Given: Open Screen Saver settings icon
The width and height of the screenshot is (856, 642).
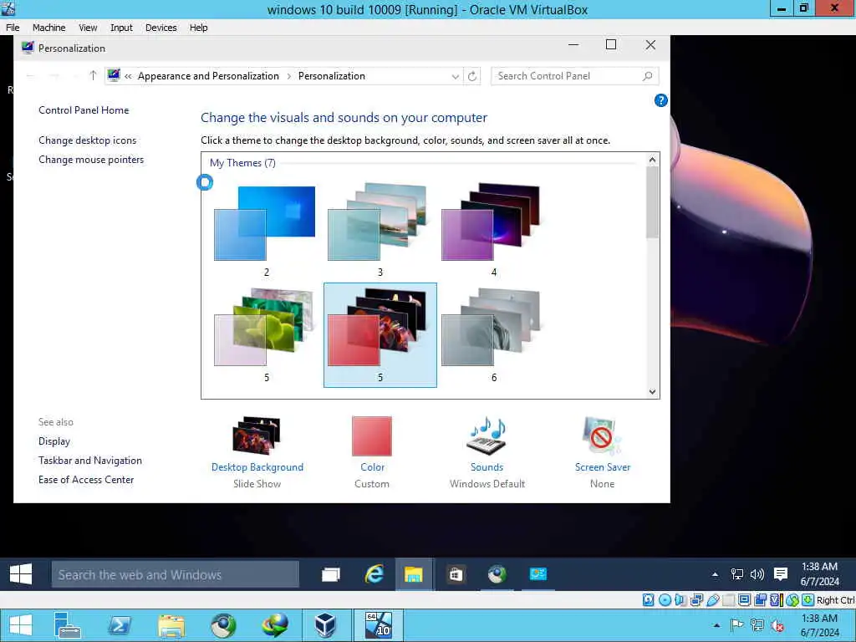Looking at the screenshot, I should pyautogui.click(x=602, y=436).
